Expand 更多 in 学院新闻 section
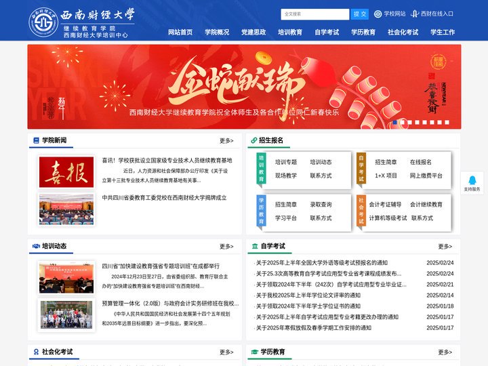The height and width of the screenshot is (366, 488). [x=226, y=141]
